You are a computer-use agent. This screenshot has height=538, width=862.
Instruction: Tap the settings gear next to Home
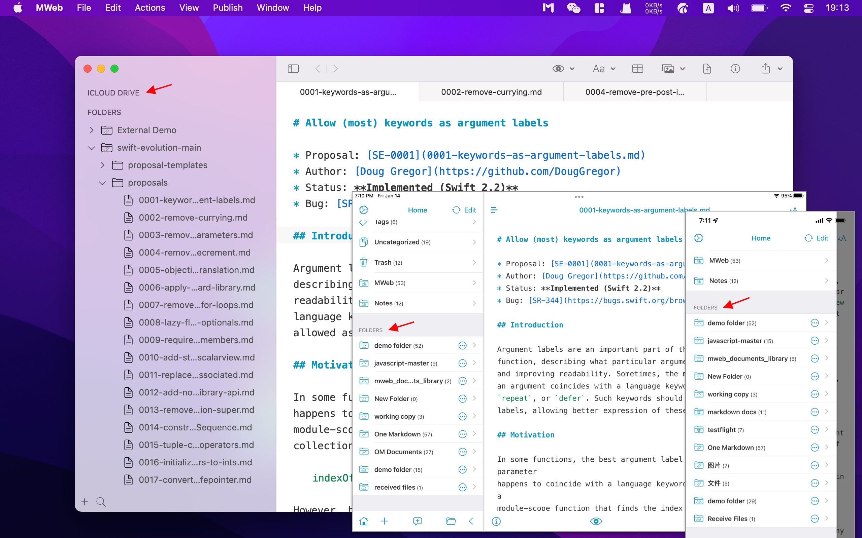[363, 210]
